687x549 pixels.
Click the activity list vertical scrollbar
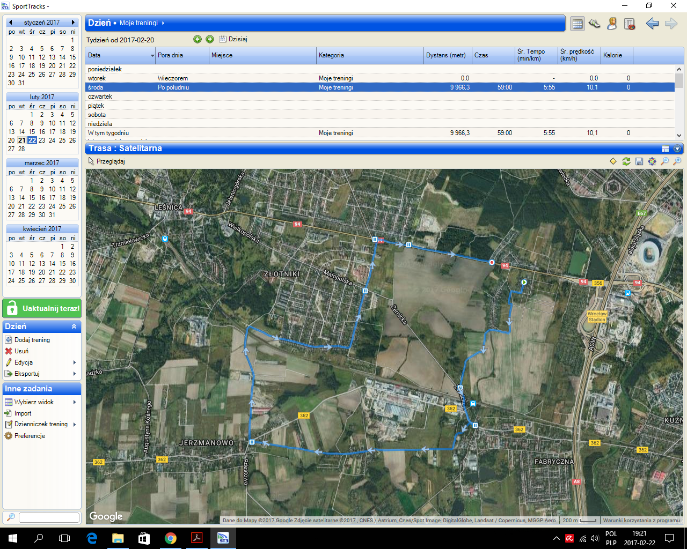pos(679,102)
